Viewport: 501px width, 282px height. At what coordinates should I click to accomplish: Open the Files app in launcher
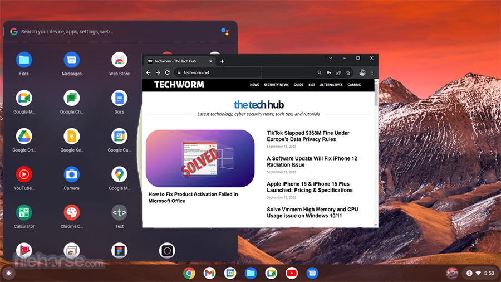click(24, 60)
